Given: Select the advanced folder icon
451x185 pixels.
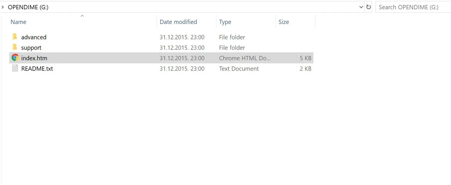Looking at the screenshot, I should click(14, 37).
